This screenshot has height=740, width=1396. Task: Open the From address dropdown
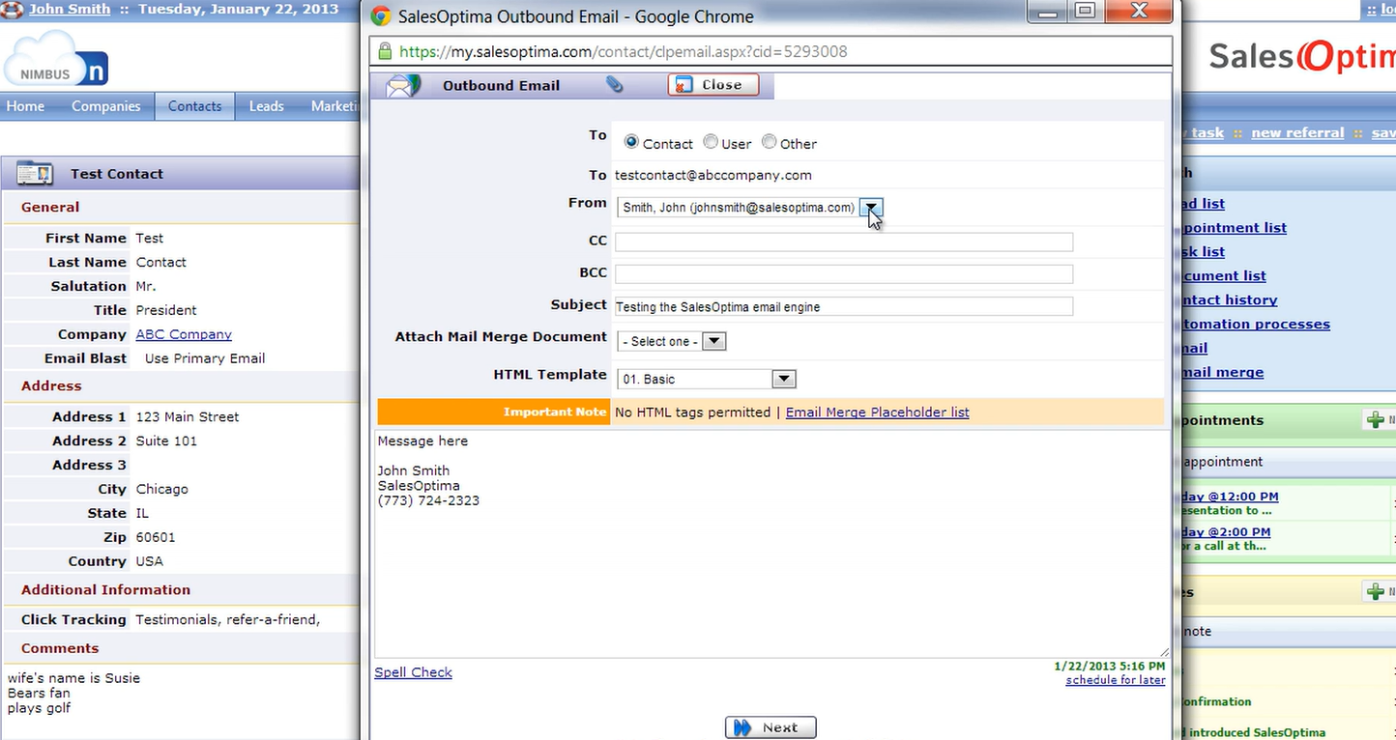[x=870, y=208]
